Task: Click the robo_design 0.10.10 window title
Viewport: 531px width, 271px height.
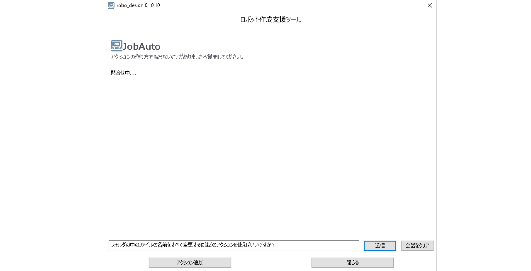Action: [138, 5]
